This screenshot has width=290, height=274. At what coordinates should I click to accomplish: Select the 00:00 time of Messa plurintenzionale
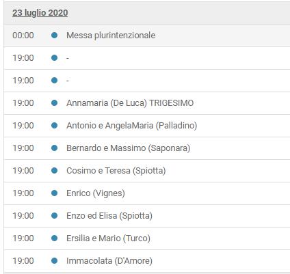[x=23, y=36]
